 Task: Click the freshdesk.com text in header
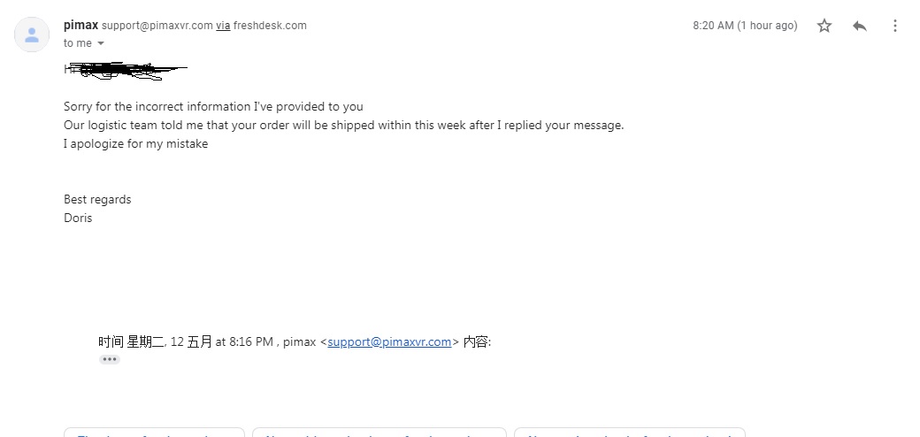[x=270, y=26]
